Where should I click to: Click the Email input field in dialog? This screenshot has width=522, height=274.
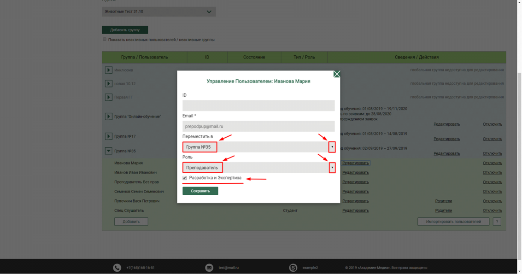[x=258, y=126]
